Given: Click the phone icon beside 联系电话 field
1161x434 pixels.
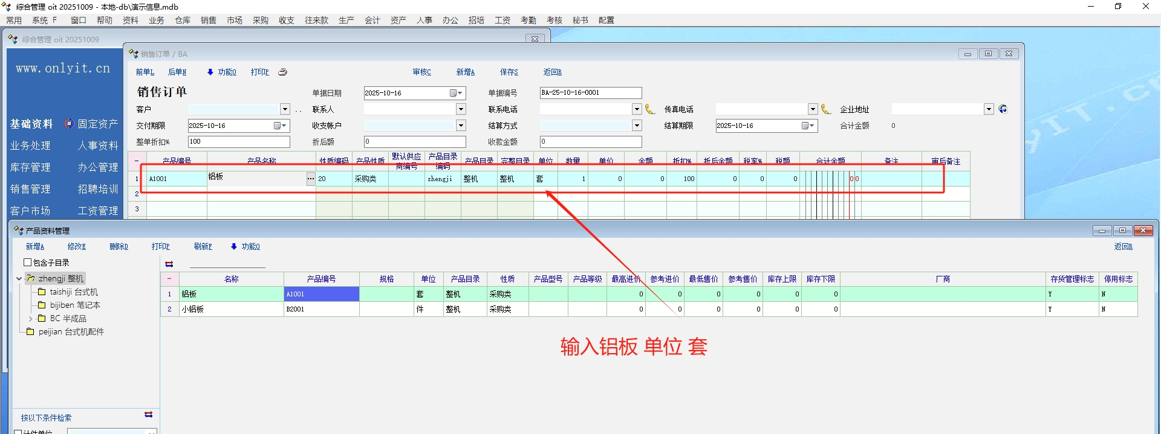Looking at the screenshot, I should pyautogui.click(x=650, y=109).
